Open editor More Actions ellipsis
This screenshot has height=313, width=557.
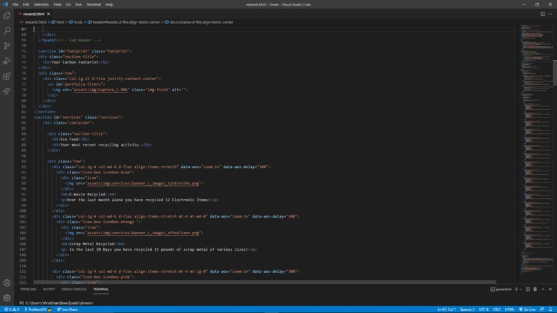(x=550, y=14)
